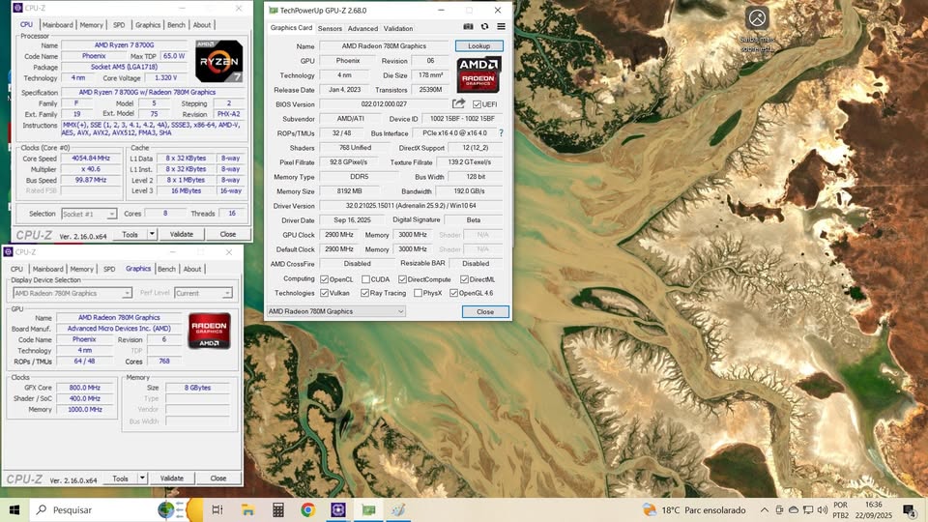Click the AMD Radeon logo in GPU-Z
The height and width of the screenshot is (522, 928).
tap(478, 74)
